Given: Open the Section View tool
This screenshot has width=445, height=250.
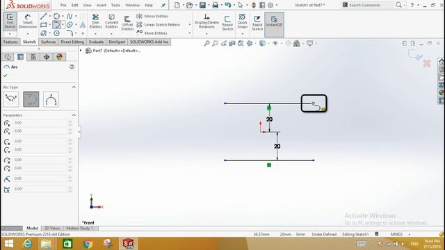Looking at the screenshot, I should tap(232, 43).
